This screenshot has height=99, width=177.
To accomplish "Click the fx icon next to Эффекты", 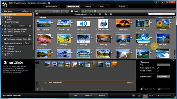I will coord(5,46).
